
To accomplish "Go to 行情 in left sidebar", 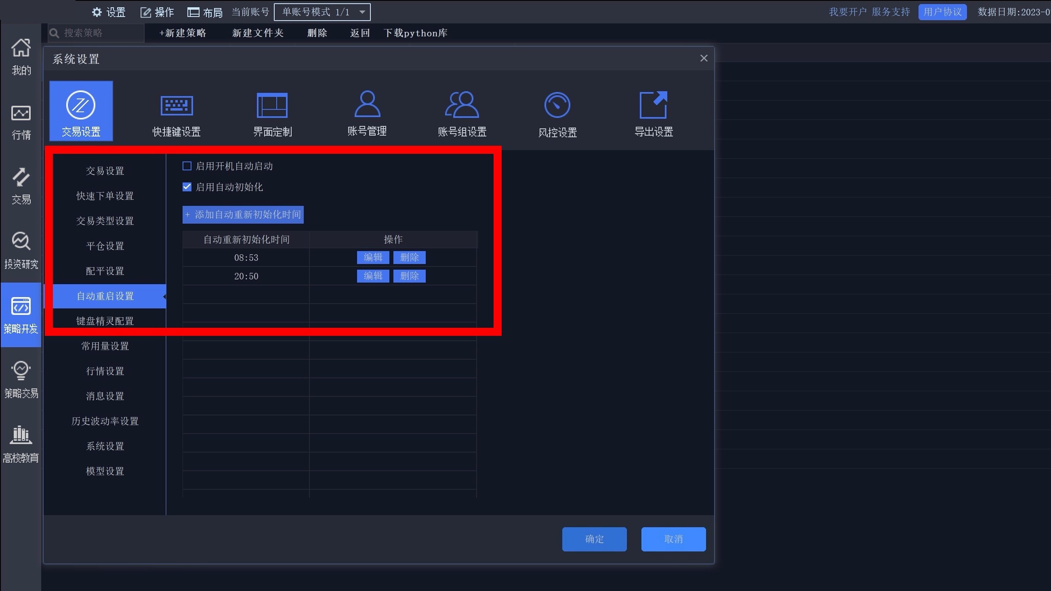I will click(21, 122).
